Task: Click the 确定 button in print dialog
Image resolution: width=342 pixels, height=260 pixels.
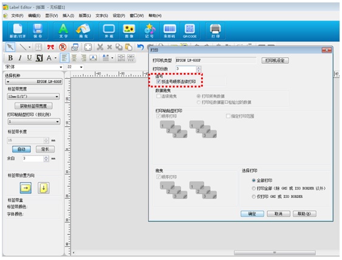Action: 252,214
